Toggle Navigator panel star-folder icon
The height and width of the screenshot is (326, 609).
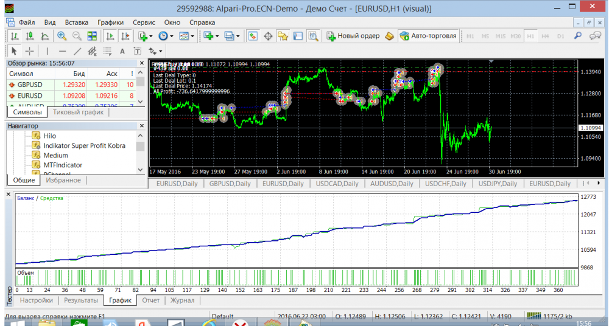[283, 36]
